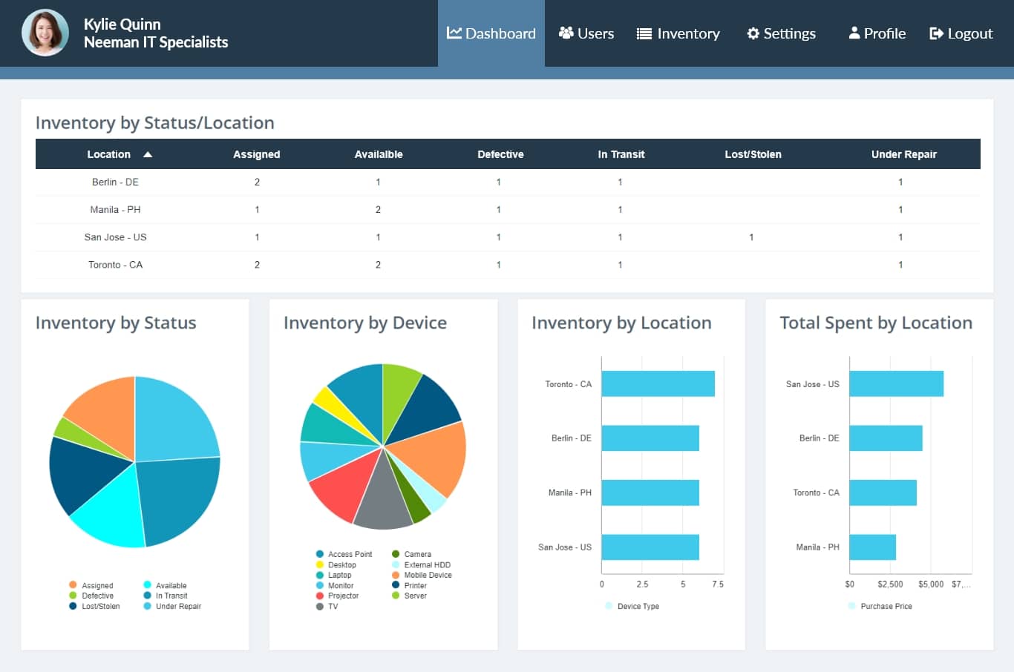Open the Inventory tab

[678, 33]
